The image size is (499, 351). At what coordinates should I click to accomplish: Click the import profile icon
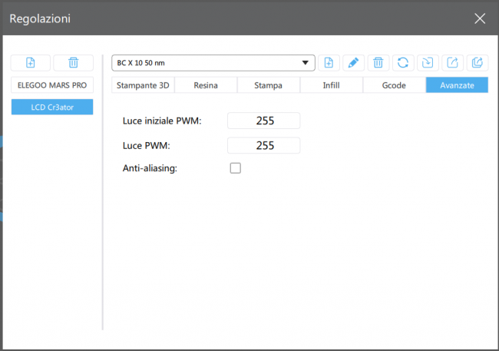427,63
